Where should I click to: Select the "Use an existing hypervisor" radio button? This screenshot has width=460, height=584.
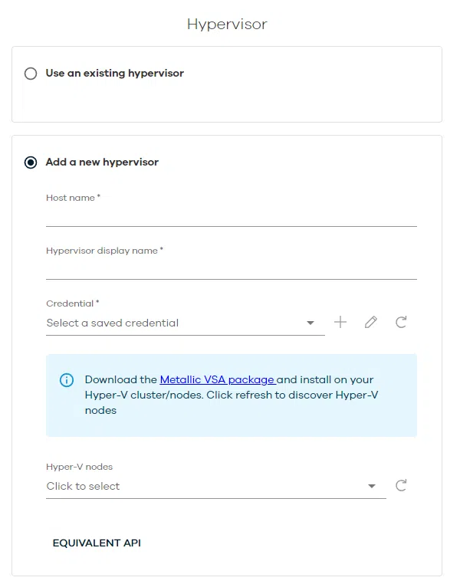coord(31,74)
